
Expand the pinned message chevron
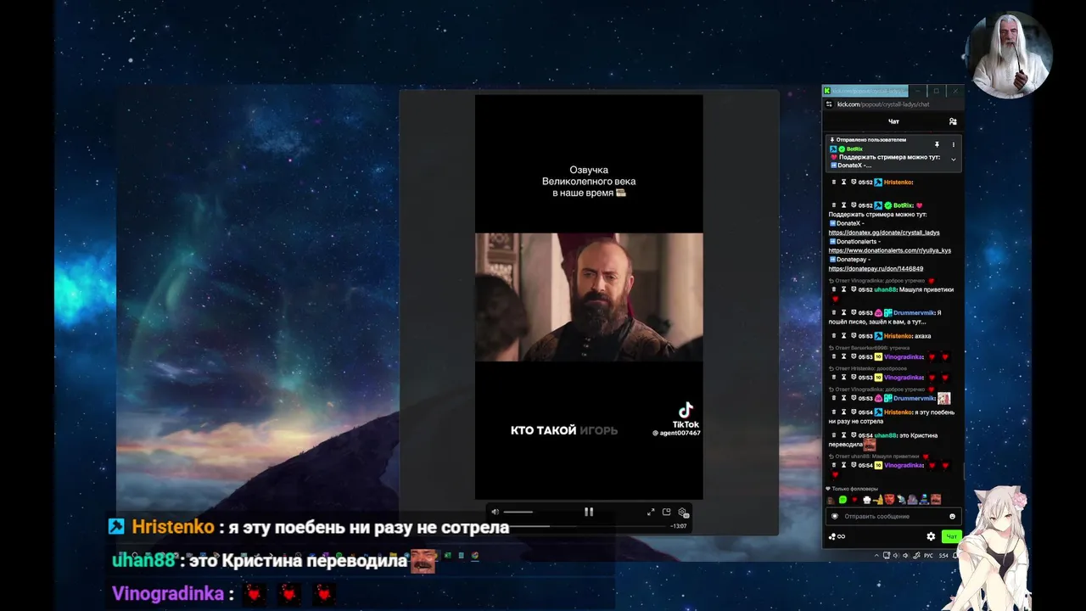(953, 159)
